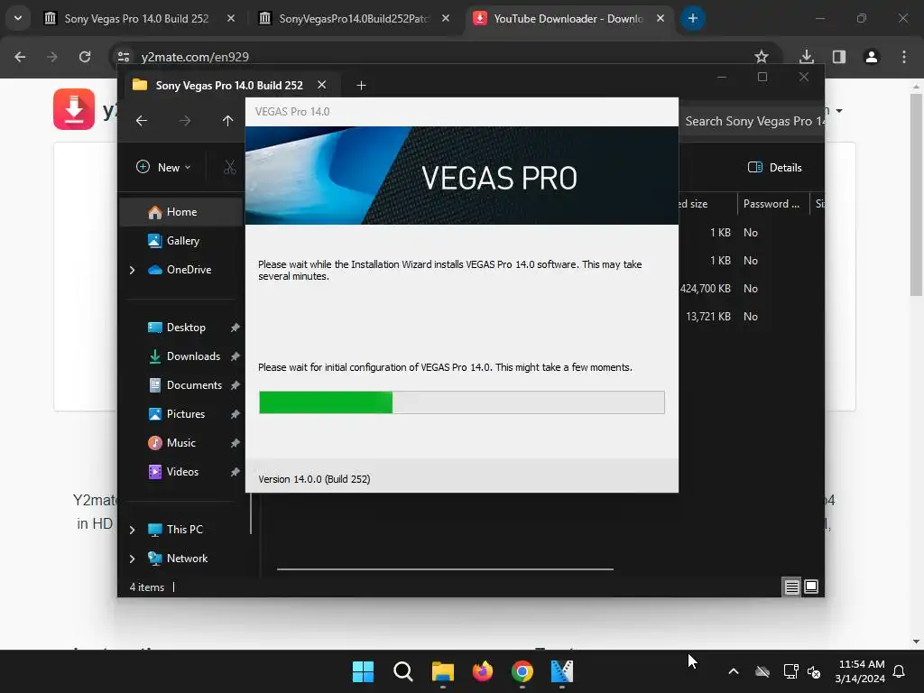The height and width of the screenshot is (693, 924).
Task: Open the VEGAS Pro installer taskbar icon
Action: tap(562, 671)
